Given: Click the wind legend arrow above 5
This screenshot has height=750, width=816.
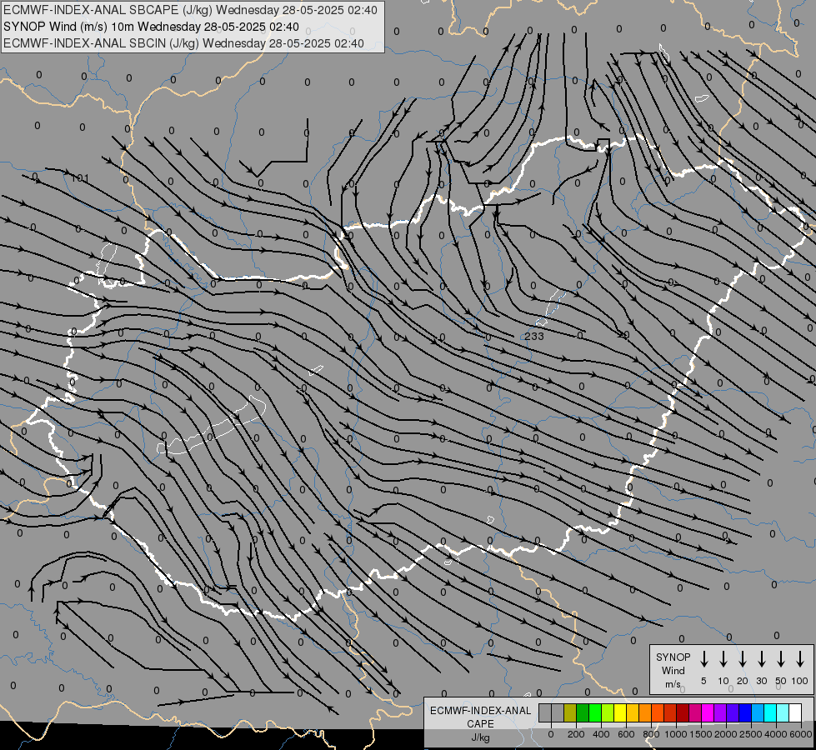Looking at the screenshot, I should click(x=704, y=658).
